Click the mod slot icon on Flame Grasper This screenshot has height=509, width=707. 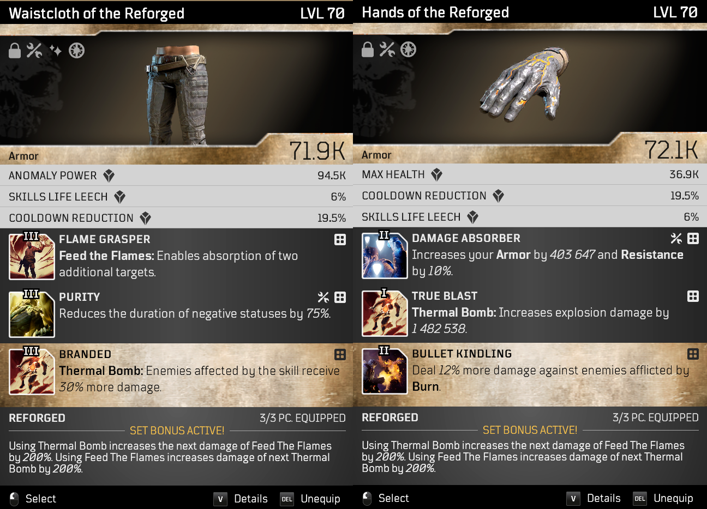(x=340, y=240)
